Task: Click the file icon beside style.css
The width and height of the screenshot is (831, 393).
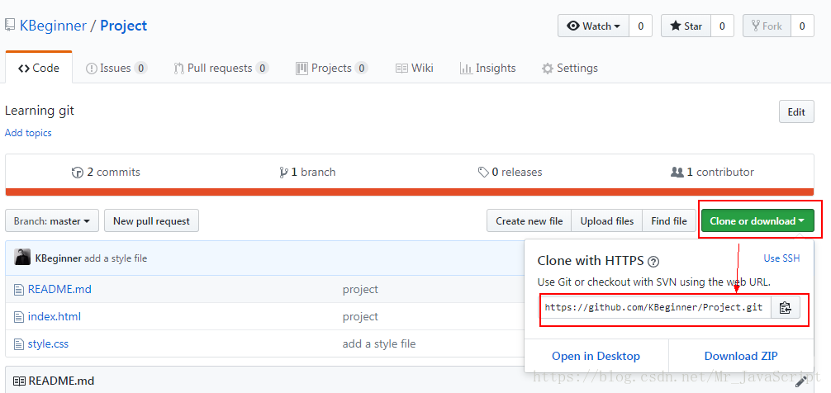Action: 19,344
